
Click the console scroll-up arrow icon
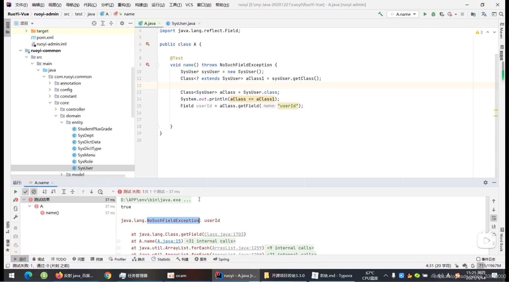pos(494,201)
